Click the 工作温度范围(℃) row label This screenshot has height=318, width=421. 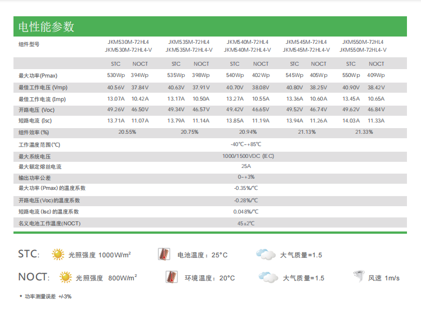click(39, 145)
